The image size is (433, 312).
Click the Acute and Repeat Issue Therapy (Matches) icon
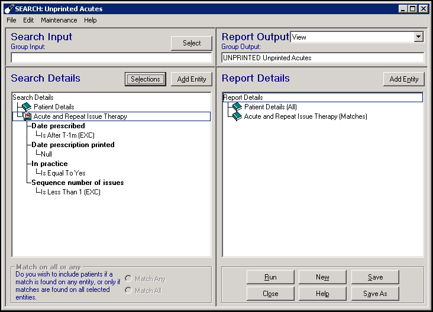237,116
